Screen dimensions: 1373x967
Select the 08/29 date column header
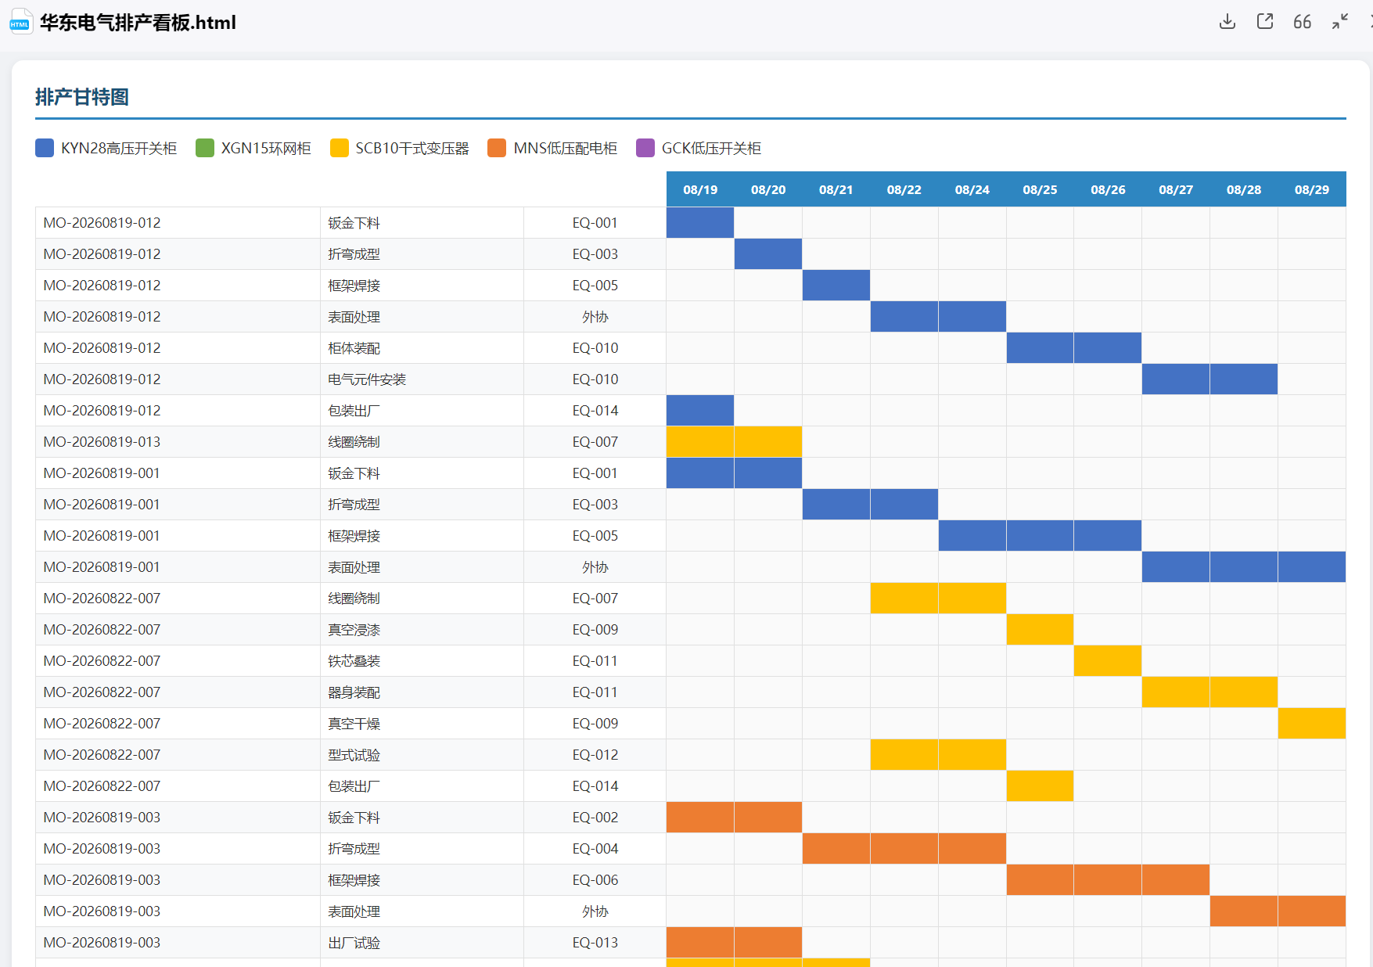click(1312, 189)
